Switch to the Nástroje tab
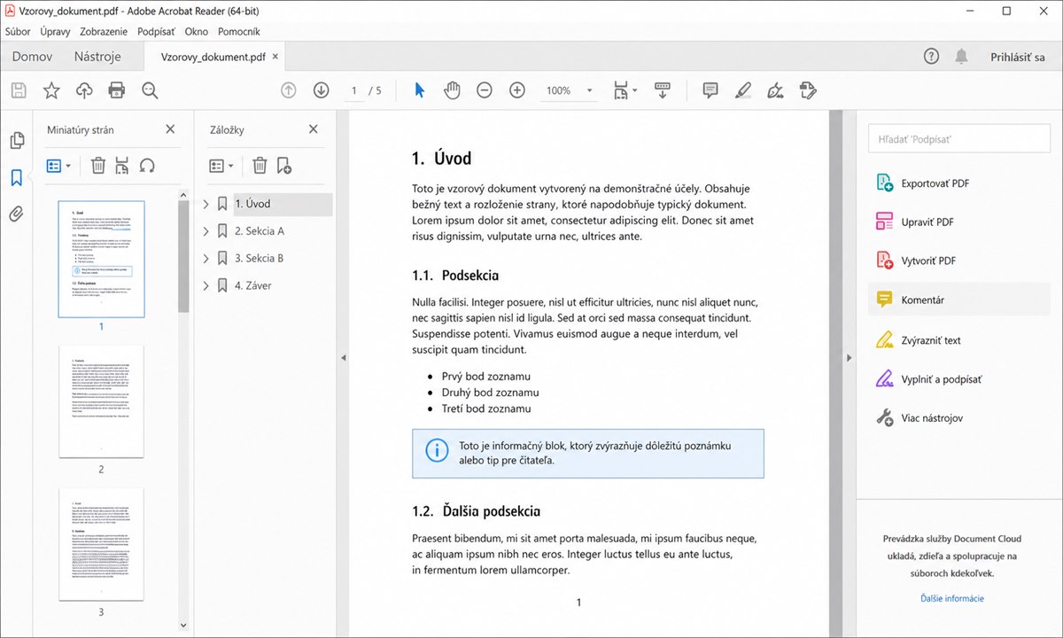The height and width of the screenshot is (638, 1063). pyautogui.click(x=97, y=57)
